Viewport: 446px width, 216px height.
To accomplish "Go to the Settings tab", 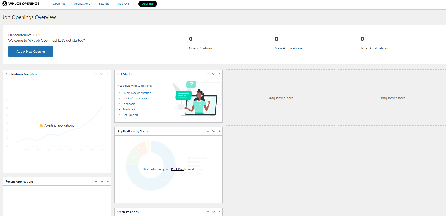I will coord(104,4).
